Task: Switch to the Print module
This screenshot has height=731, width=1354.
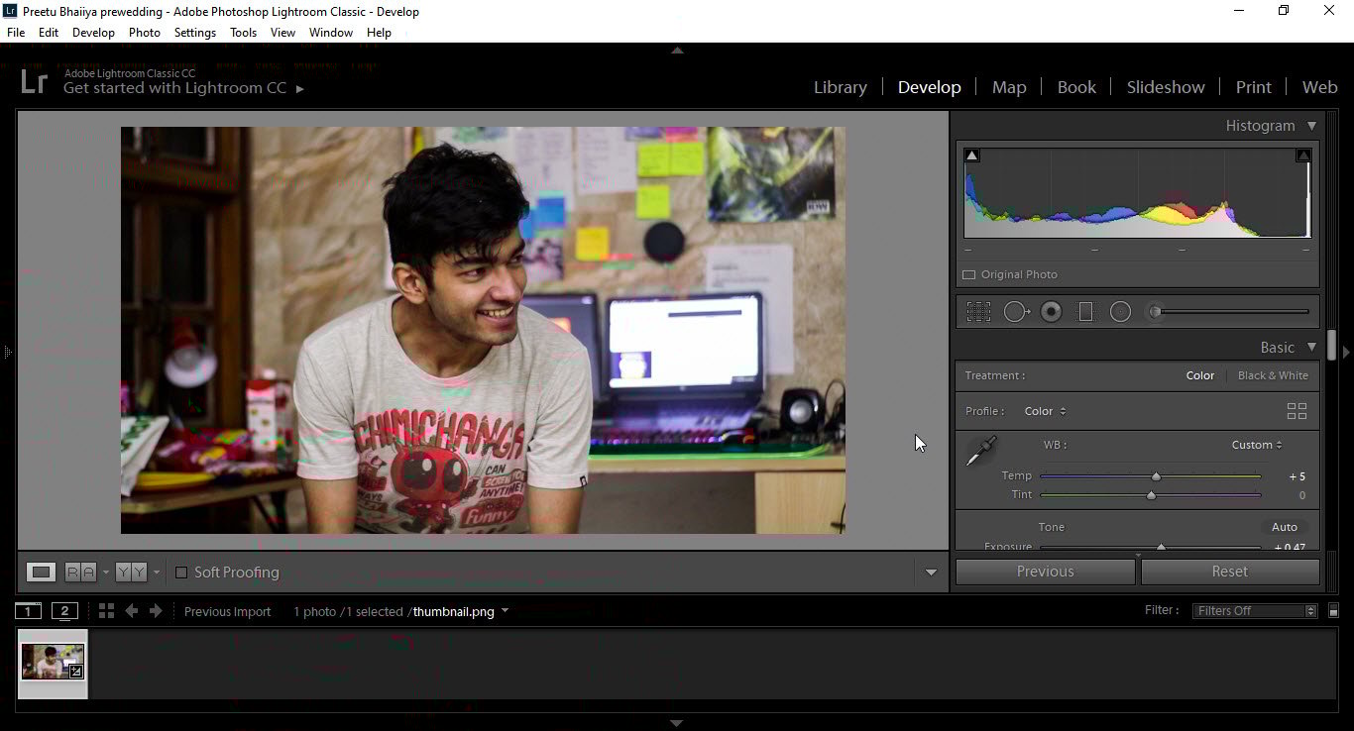Action: tap(1254, 87)
